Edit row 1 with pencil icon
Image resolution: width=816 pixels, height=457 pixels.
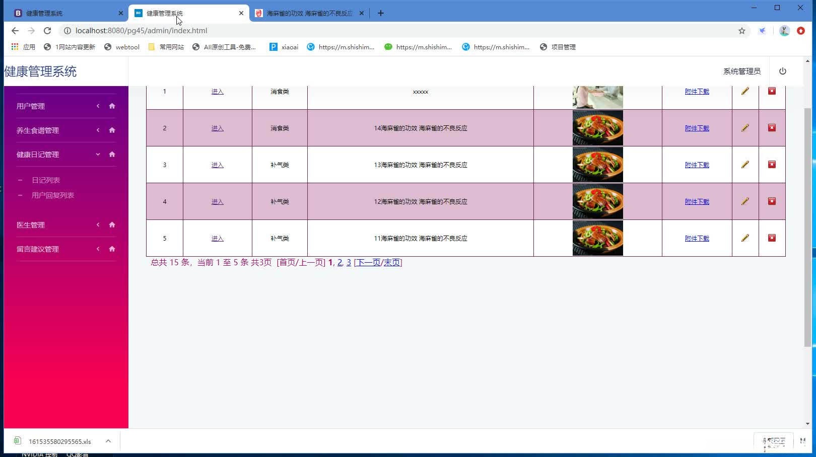click(x=745, y=91)
